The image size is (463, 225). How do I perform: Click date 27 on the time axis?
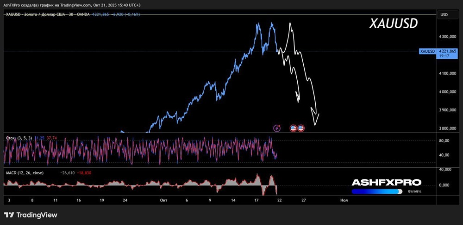pos(303,200)
